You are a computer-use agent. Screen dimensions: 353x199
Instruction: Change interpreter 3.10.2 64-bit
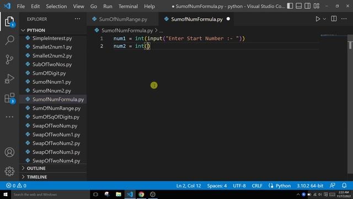[310, 186]
